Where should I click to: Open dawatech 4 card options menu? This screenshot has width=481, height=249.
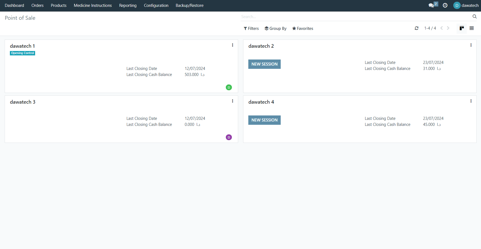click(471, 101)
